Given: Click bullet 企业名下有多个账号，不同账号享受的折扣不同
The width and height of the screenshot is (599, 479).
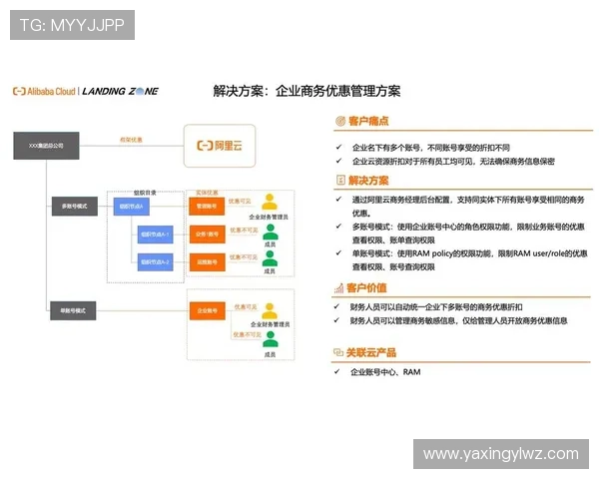Looking at the screenshot, I should click(431, 148).
